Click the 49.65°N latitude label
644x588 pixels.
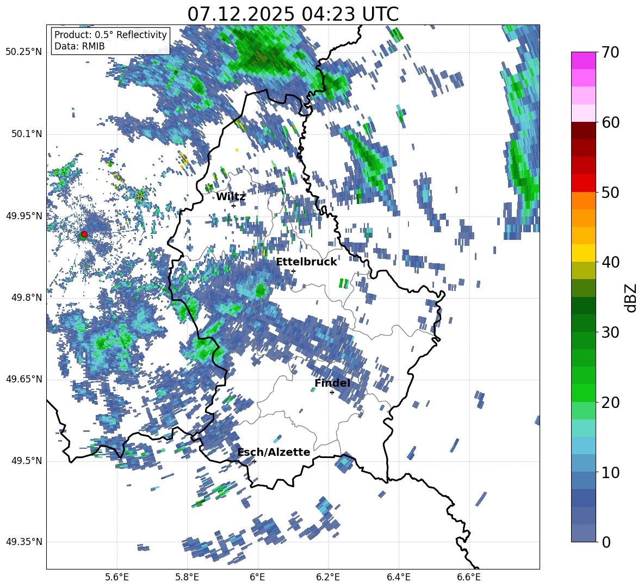(24, 379)
